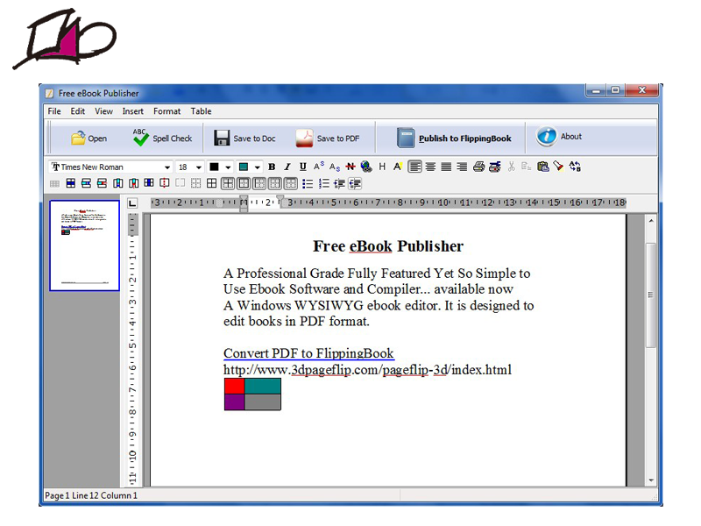The height and width of the screenshot is (526, 701).
Task: Click the flashlight Find icon
Action: pos(558,167)
